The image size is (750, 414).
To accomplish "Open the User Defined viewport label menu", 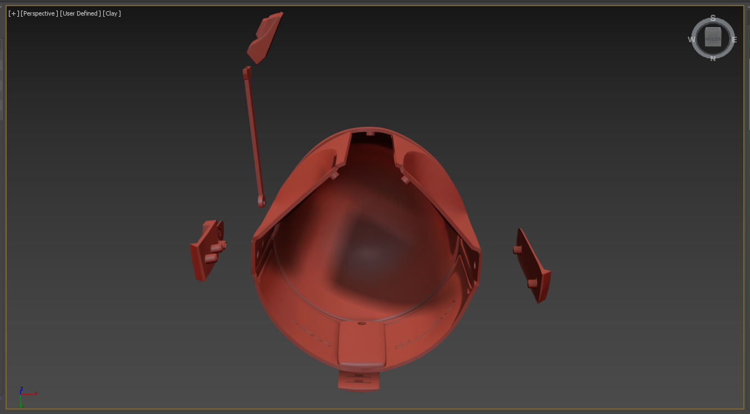I will click(x=80, y=13).
